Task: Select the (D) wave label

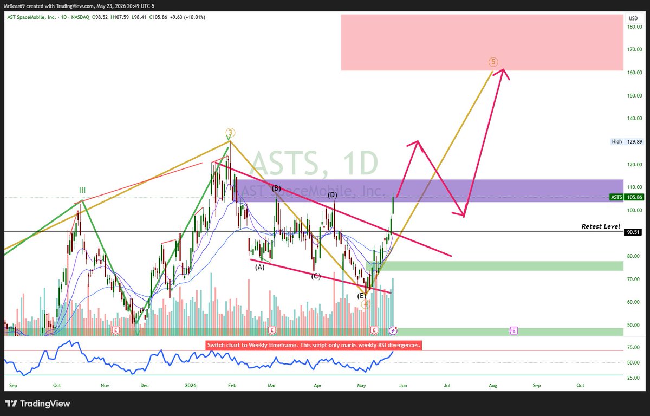Action: tap(333, 194)
